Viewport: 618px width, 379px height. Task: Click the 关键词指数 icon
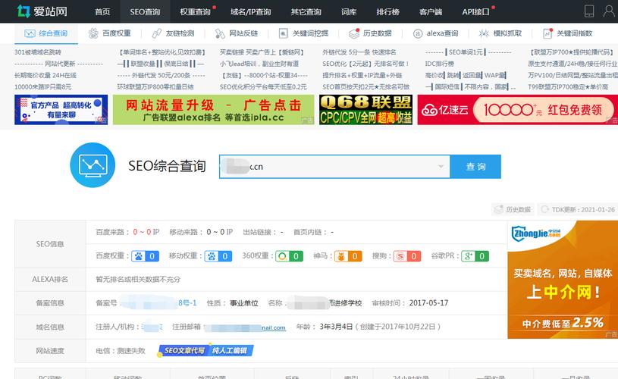click(x=547, y=33)
